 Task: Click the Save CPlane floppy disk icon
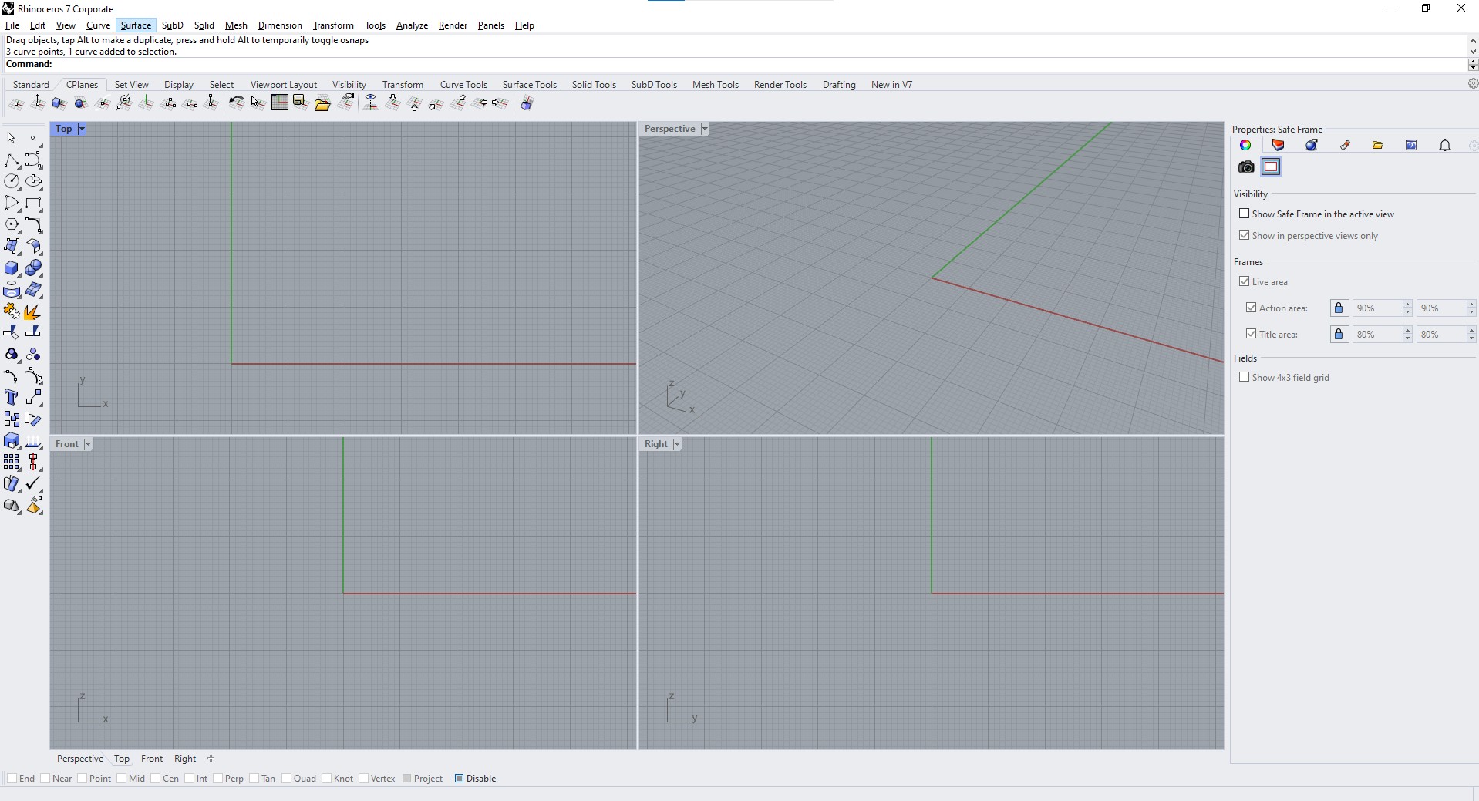pyautogui.click(x=301, y=103)
